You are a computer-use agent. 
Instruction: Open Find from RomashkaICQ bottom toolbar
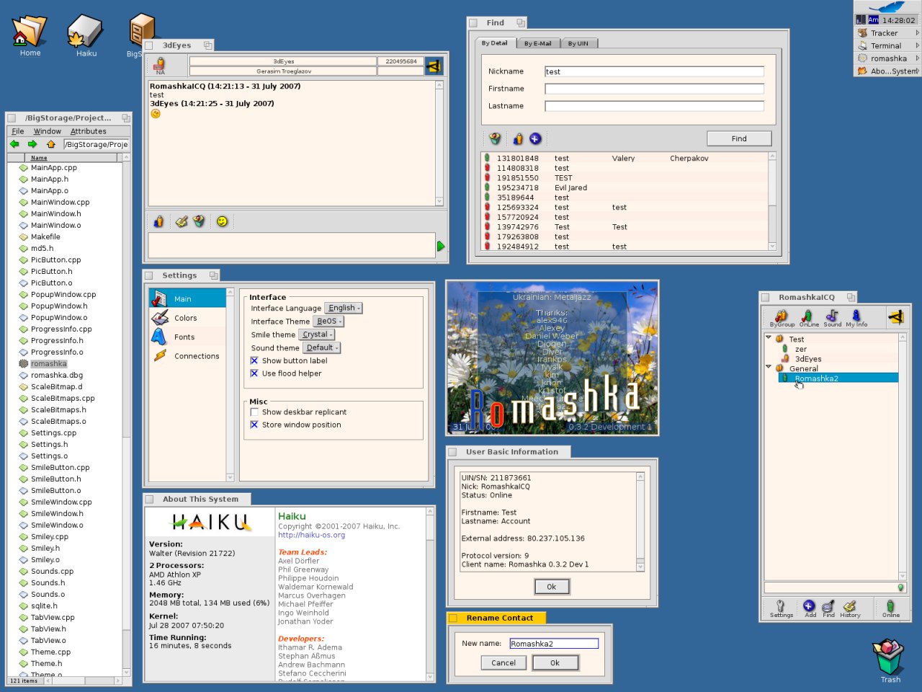tap(828, 608)
